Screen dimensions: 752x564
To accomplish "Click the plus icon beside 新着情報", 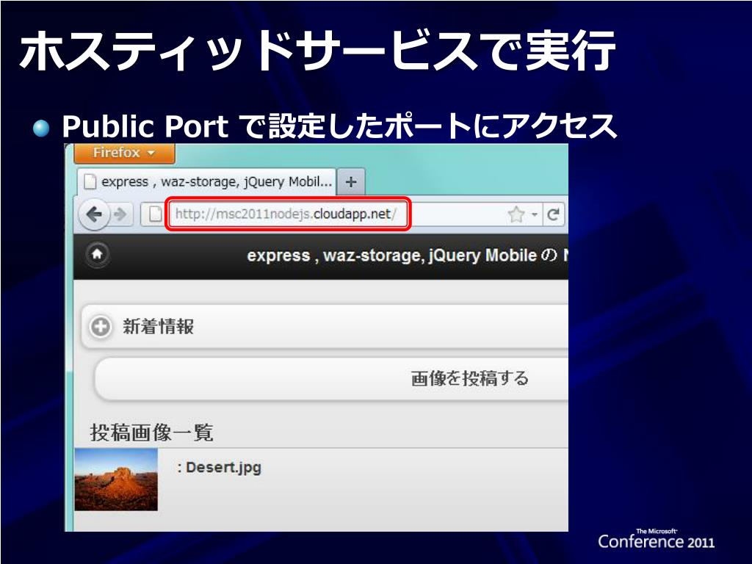I will pyautogui.click(x=100, y=327).
